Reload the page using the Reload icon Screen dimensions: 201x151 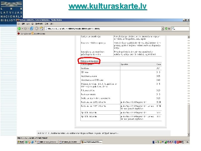pyautogui.click(x=32, y=28)
